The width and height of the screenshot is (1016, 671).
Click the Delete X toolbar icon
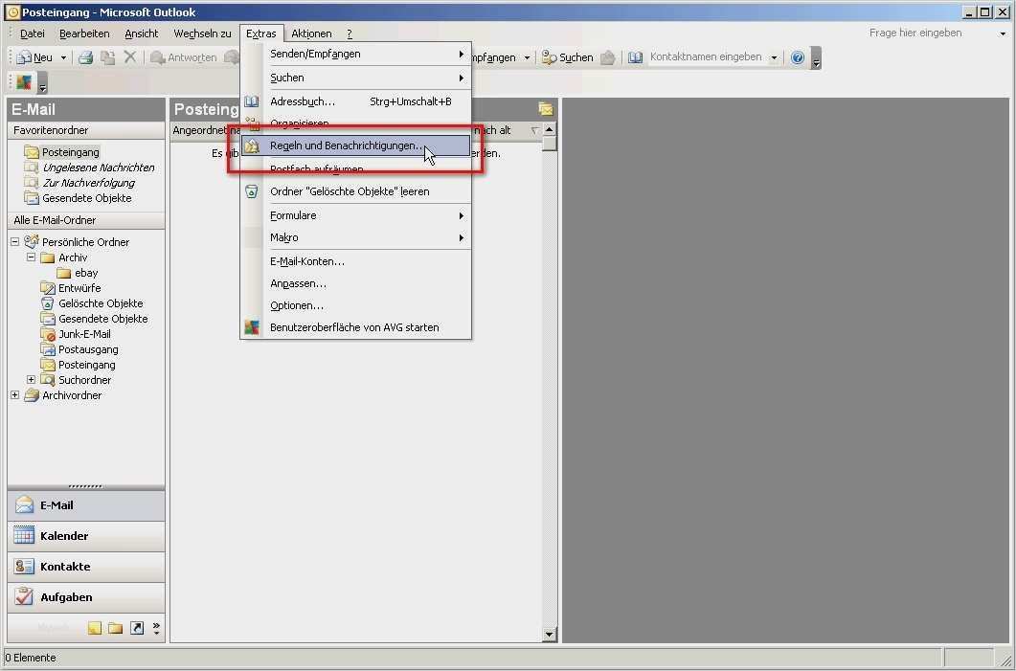click(x=129, y=57)
